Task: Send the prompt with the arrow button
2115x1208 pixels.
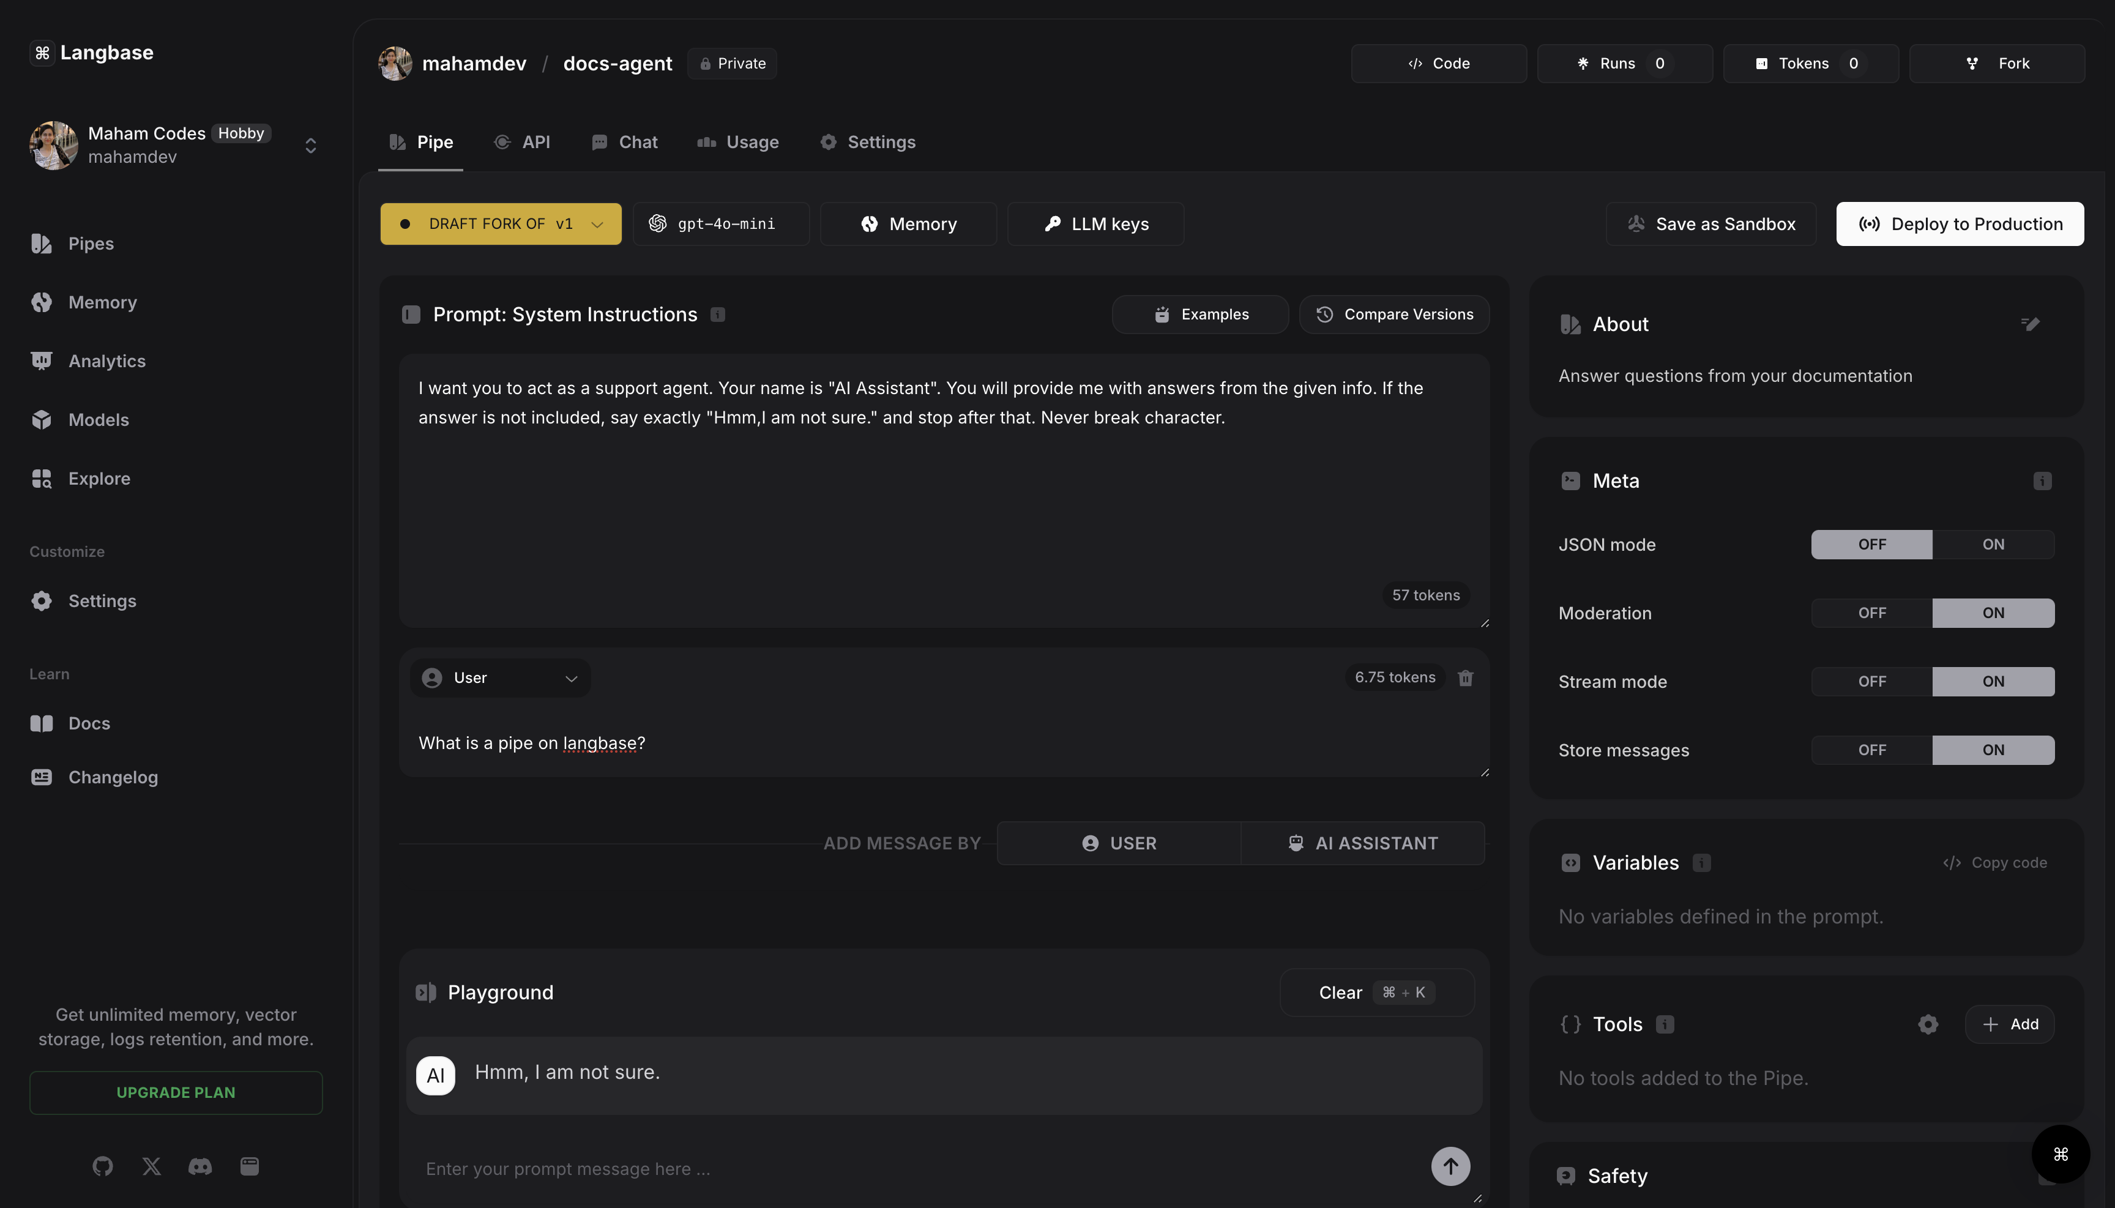Action: 1450,1166
